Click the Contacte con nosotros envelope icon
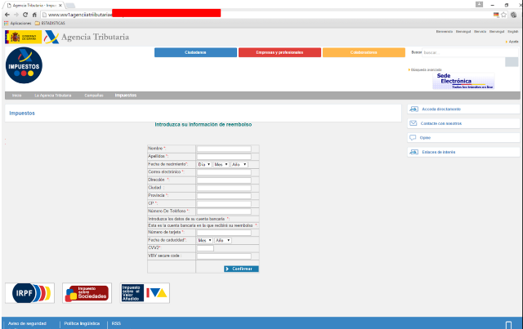 click(413, 123)
